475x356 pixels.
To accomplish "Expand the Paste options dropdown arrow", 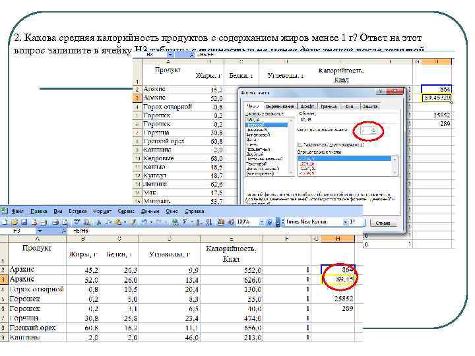I will click(125, 222).
